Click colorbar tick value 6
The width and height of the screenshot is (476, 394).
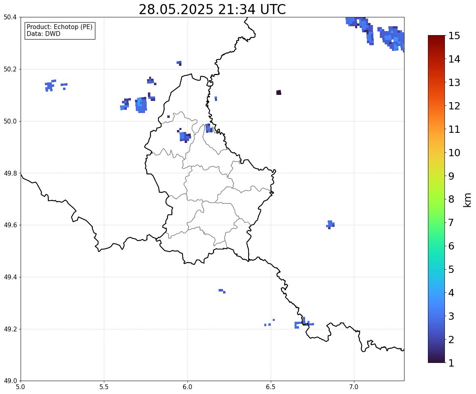pos(451,246)
